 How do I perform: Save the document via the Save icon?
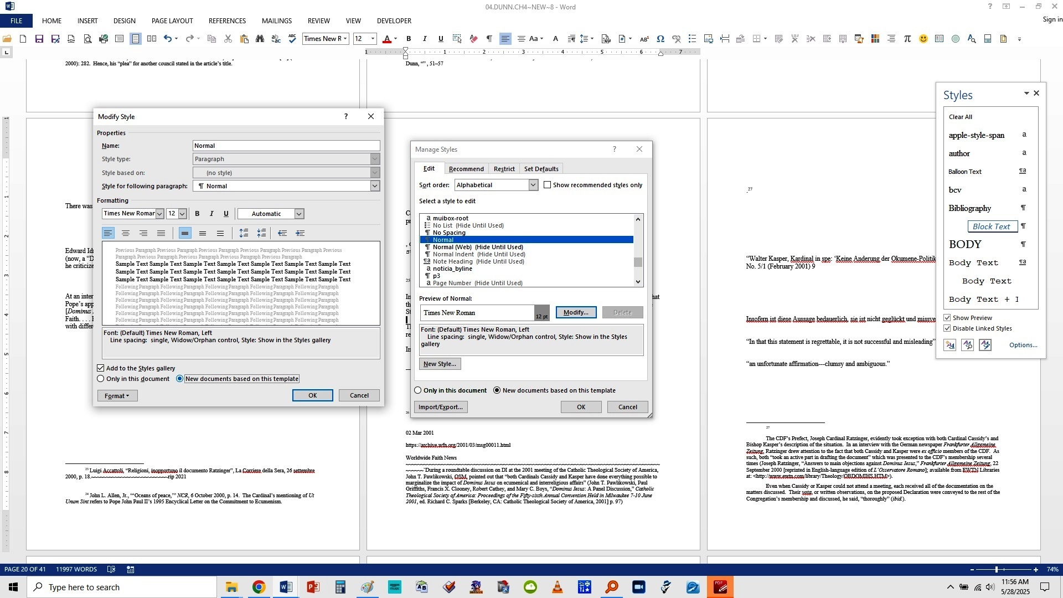point(39,39)
